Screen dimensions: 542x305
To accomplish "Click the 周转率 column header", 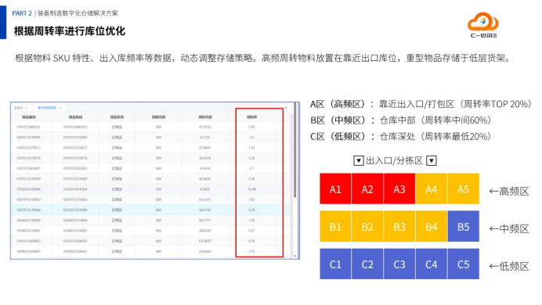I will (x=251, y=117).
